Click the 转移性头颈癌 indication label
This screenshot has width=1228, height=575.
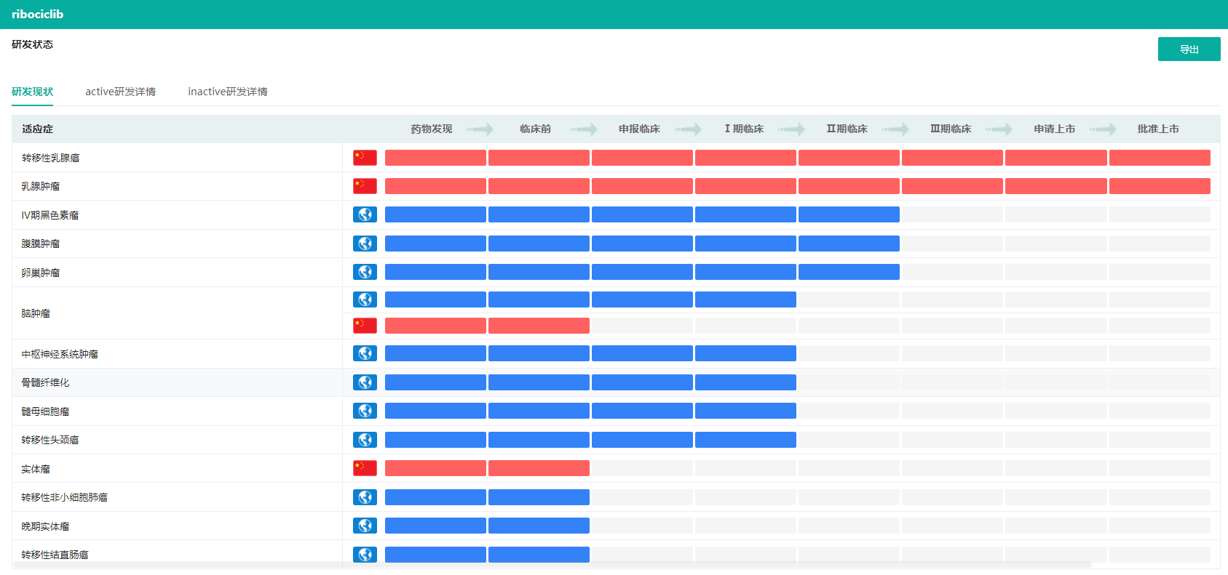pyautogui.click(x=50, y=440)
